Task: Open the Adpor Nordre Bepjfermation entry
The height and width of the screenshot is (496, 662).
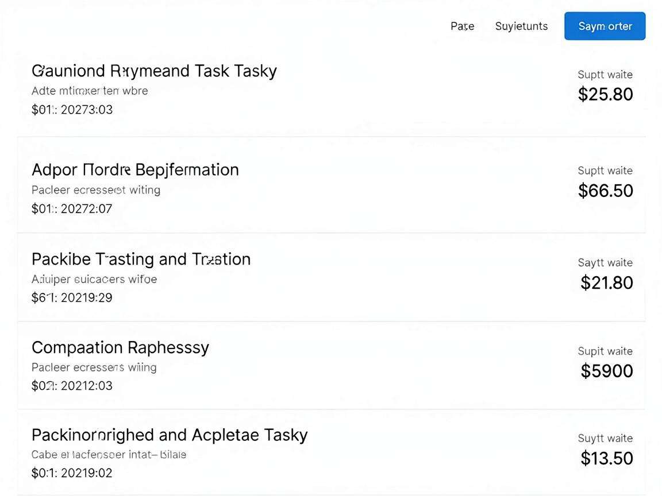Action: 135,169
